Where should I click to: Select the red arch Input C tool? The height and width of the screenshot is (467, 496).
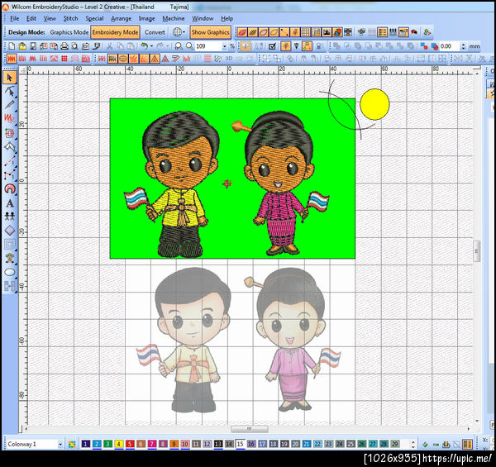click(9, 189)
